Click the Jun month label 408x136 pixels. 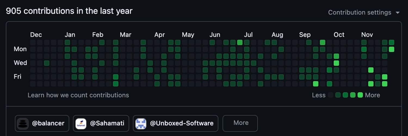pyautogui.click(x=215, y=35)
